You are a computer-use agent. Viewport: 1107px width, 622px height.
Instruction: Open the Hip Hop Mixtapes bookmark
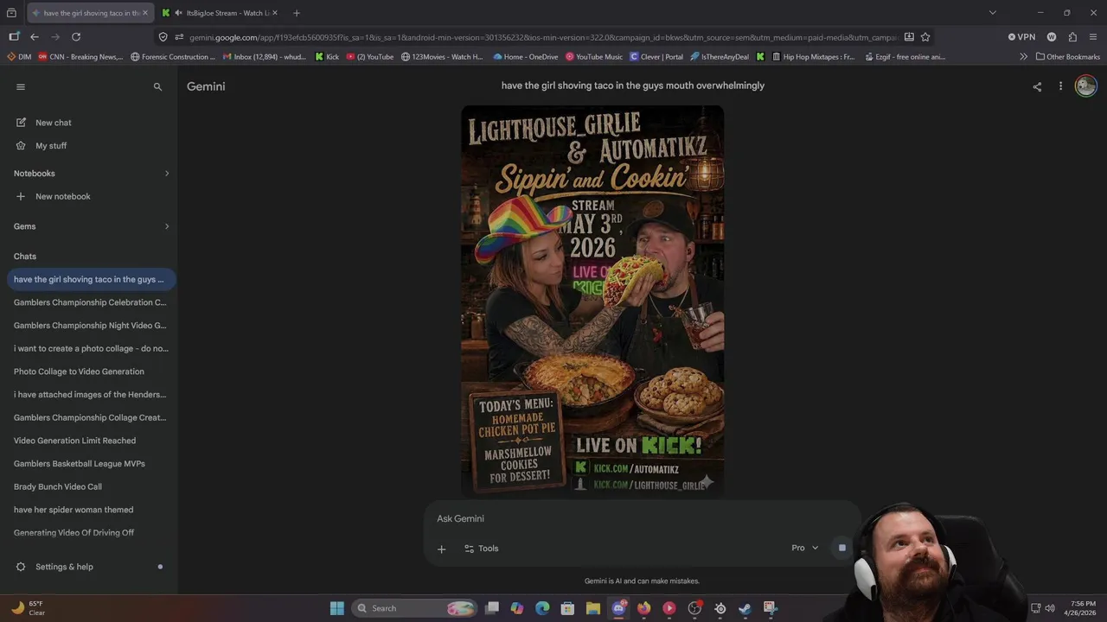tap(813, 57)
